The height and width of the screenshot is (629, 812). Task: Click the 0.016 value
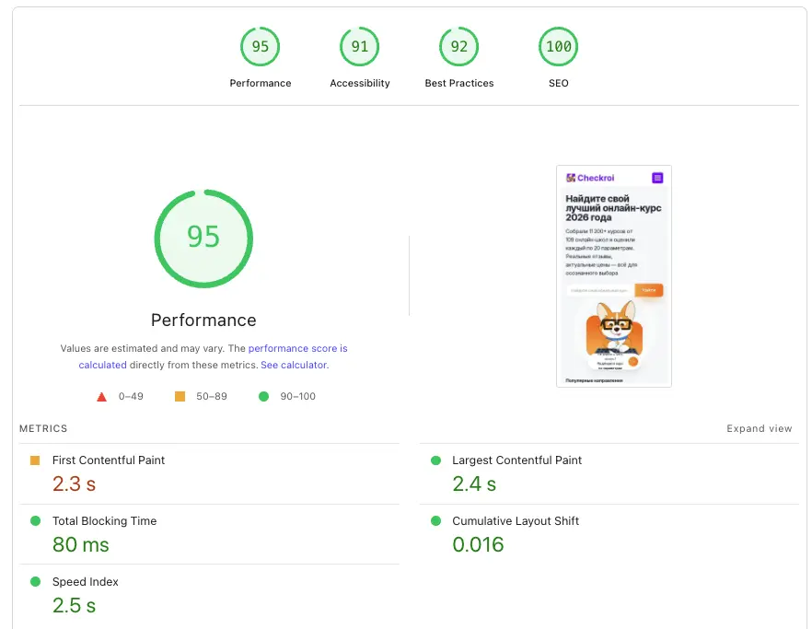pyautogui.click(x=478, y=544)
